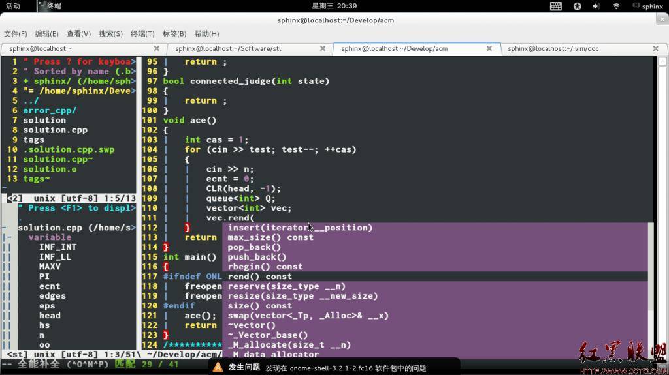Select the tags file entry
669x375 pixels.
(x=34, y=140)
